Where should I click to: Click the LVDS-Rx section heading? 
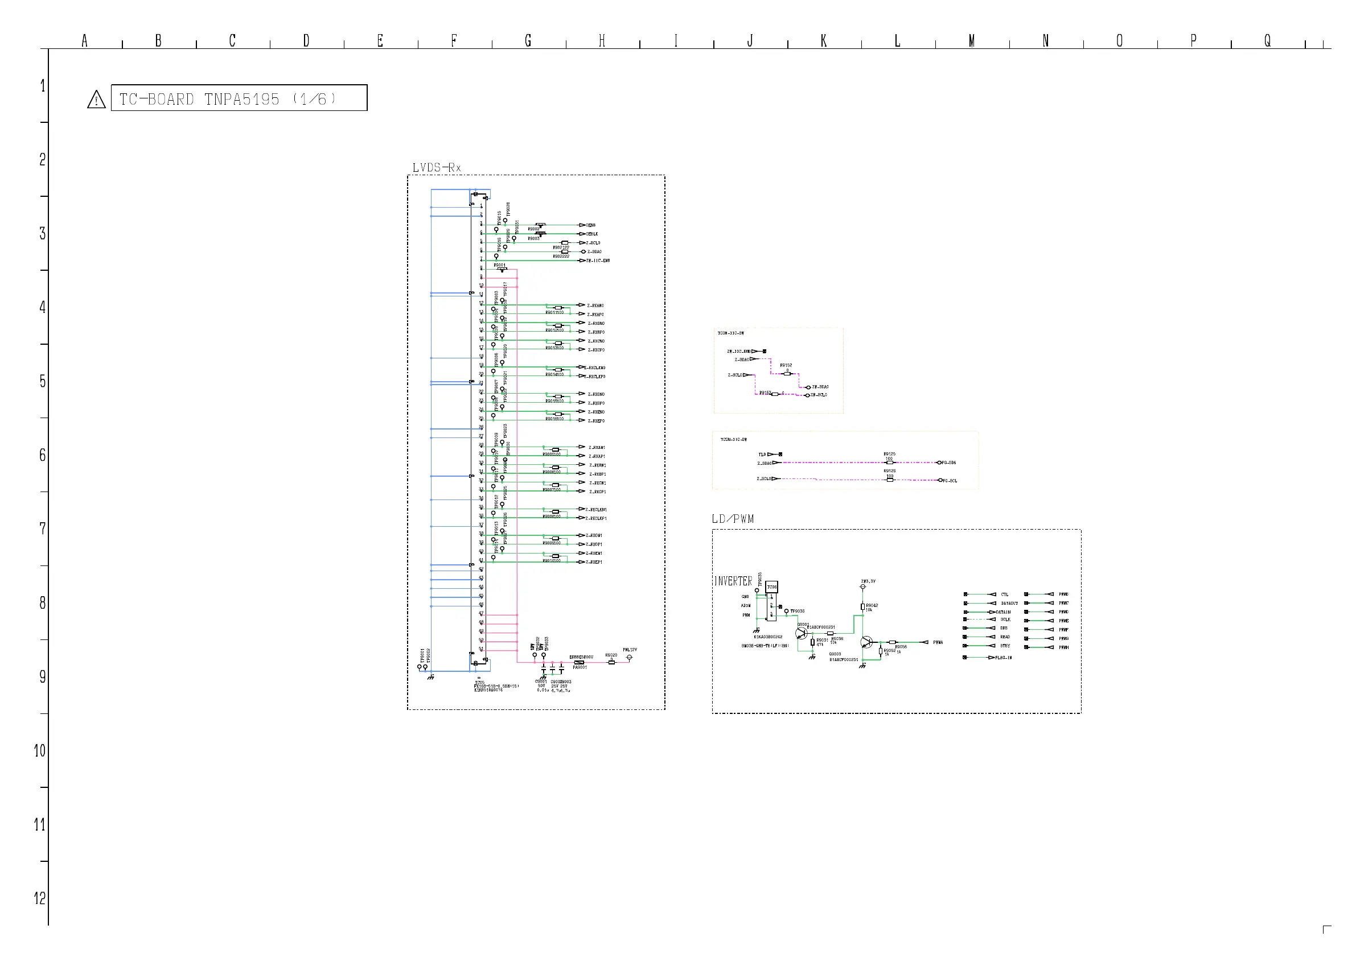[437, 168]
